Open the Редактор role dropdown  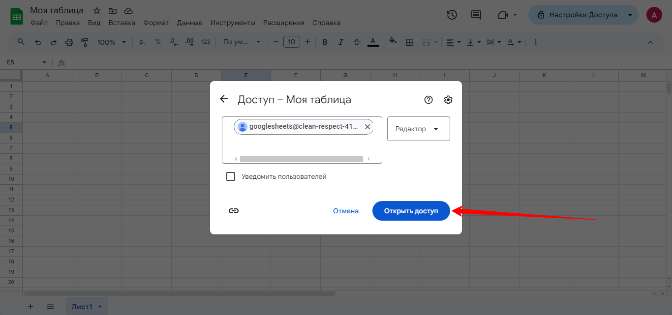[x=418, y=128]
